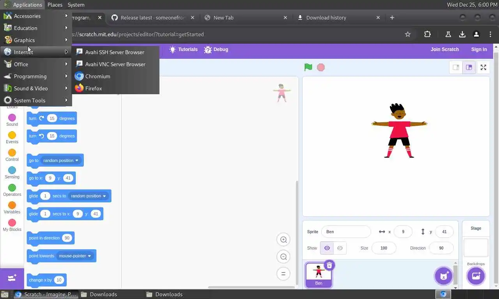Expand the Graphics submenu
Viewport: 499px width, 299px height.
[36, 40]
